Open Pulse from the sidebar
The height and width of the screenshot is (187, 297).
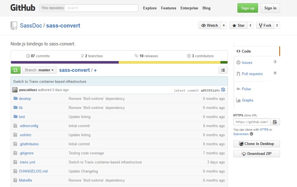246,89
